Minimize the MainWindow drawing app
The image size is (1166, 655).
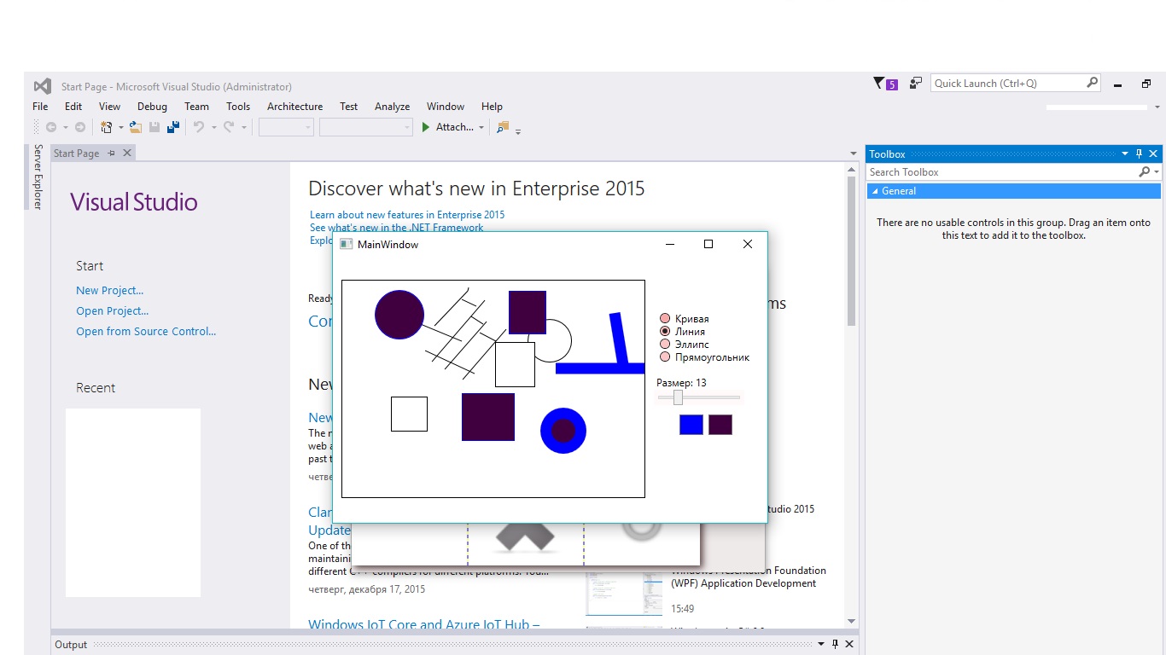(x=670, y=244)
